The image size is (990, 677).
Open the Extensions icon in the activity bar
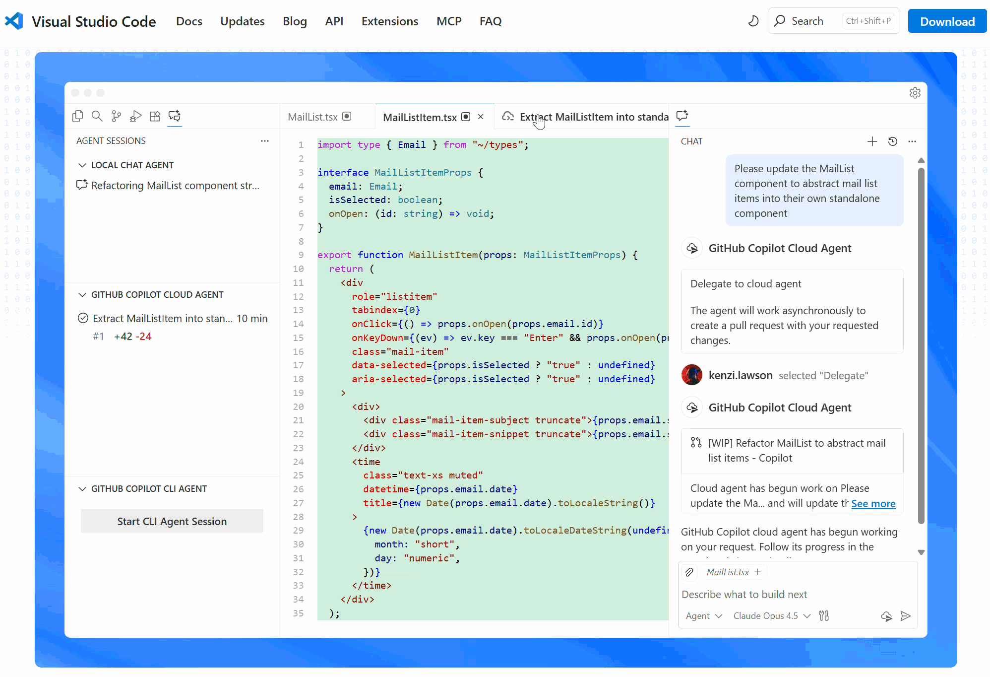click(x=155, y=116)
